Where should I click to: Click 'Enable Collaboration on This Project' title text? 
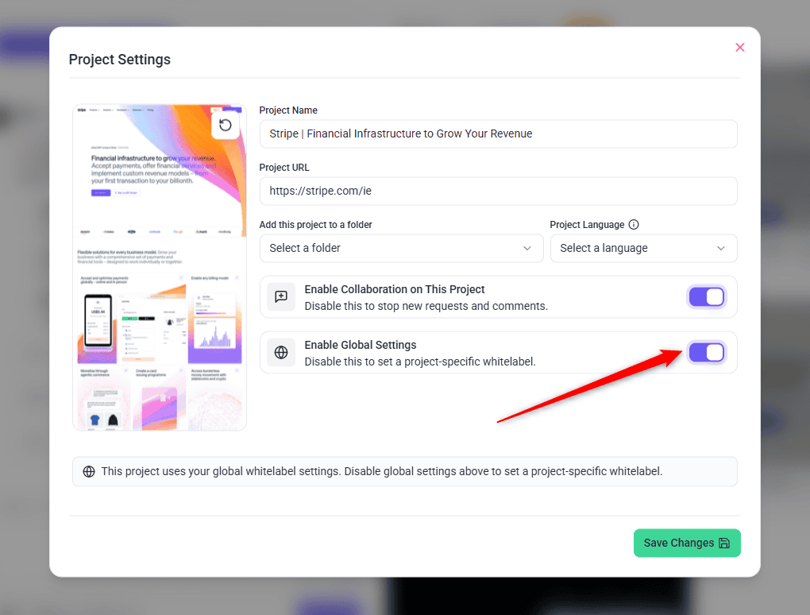click(x=395, y=289)
